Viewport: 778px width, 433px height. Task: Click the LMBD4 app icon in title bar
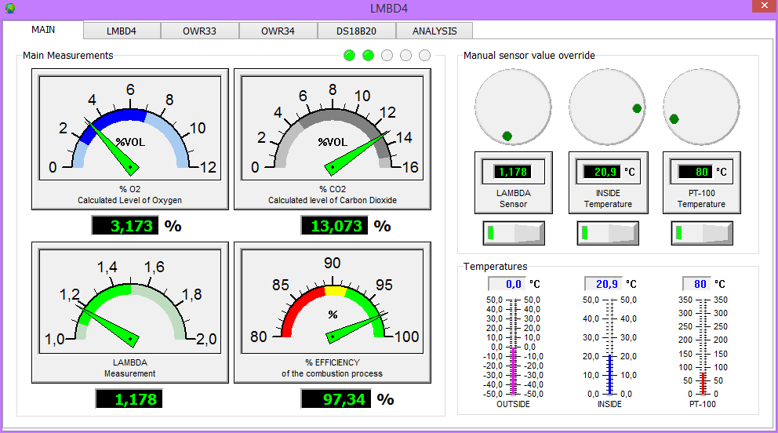pyautogui.click(x=9, y=9)
